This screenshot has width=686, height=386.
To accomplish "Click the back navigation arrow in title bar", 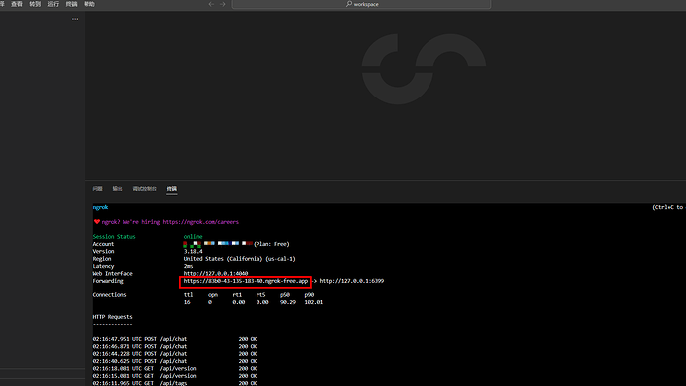I will coord(211,4).
